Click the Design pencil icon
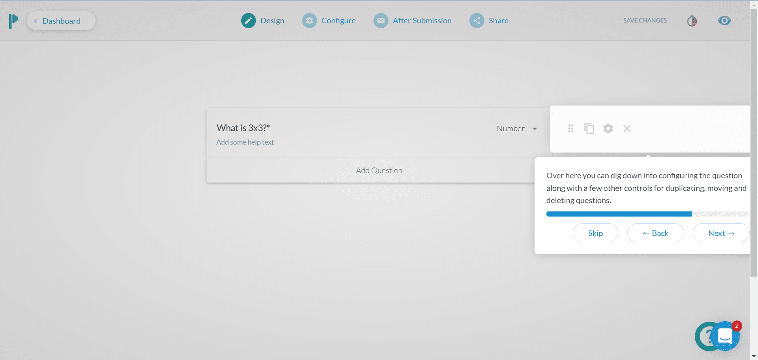Screen dimensions: 758x360 [x=248, y=21]
